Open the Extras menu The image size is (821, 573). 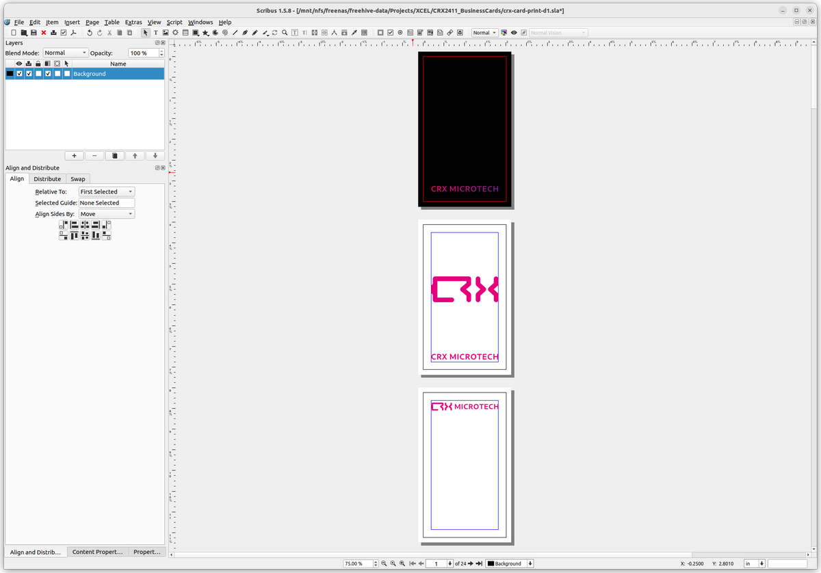coord(133,23)
